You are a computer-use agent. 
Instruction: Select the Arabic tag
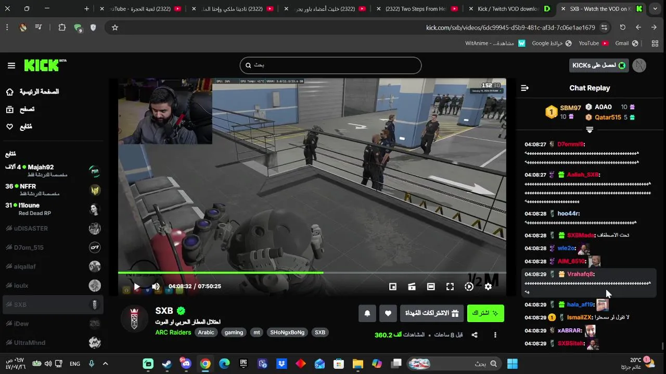point(206,332)
